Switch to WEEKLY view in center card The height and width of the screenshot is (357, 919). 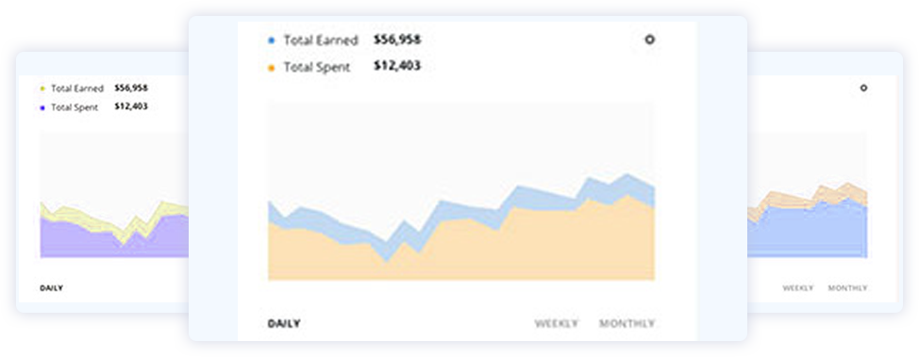pyautogui.click(x=556, y=324)
